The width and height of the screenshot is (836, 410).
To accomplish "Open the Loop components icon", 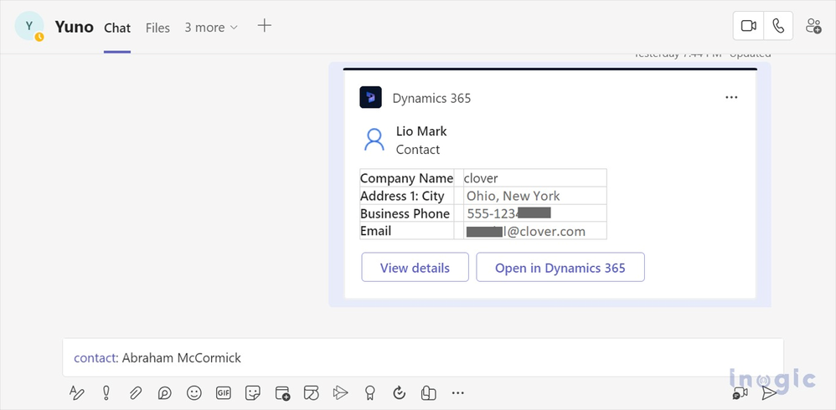I will [165, 393].
